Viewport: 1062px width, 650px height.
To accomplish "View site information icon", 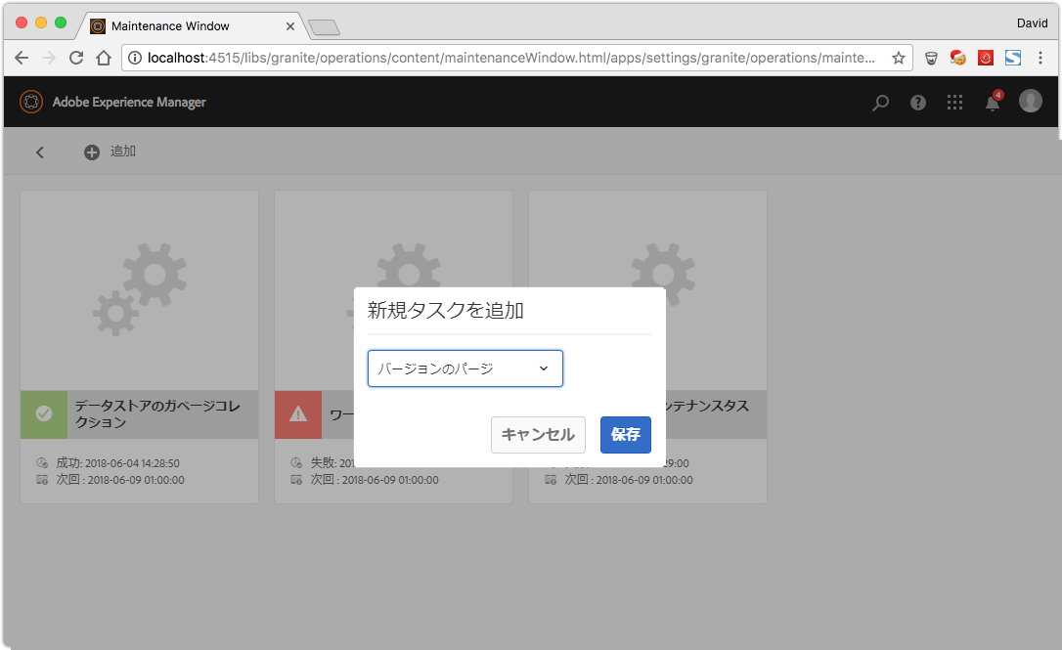I will pos(135,59).
